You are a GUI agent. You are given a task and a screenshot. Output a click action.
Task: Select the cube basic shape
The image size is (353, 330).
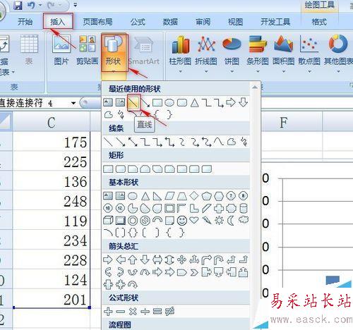coord(108,221)
